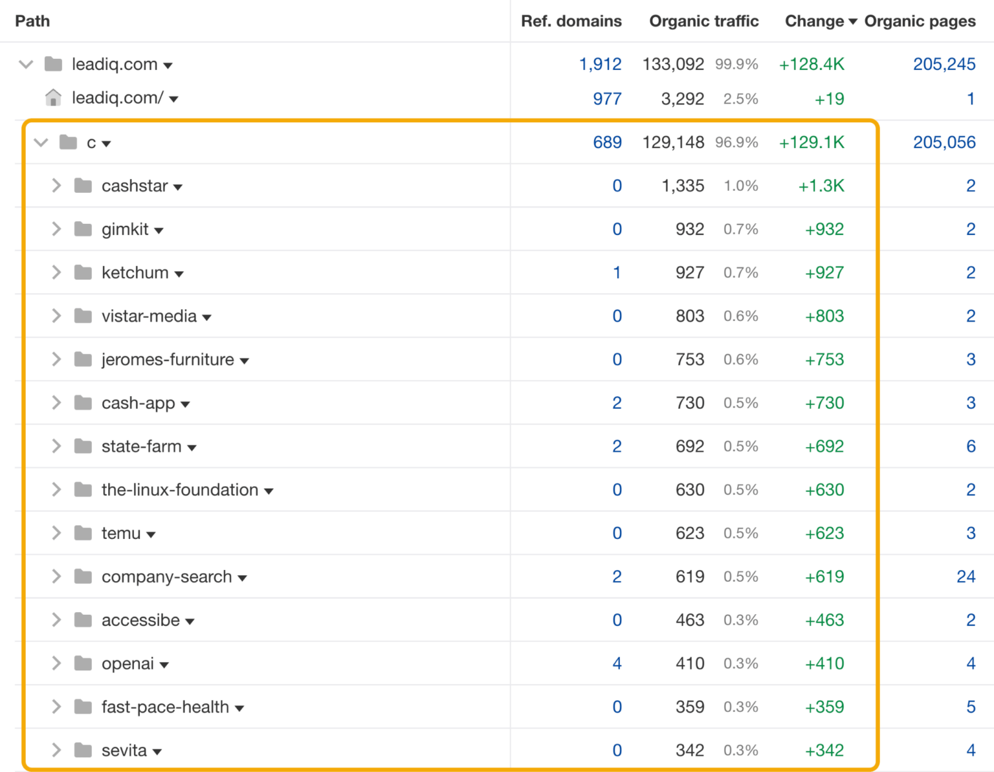Click the folder icon for state-farm
The height and width of the screenshot is (772, 994).
[x=83, y=446]
